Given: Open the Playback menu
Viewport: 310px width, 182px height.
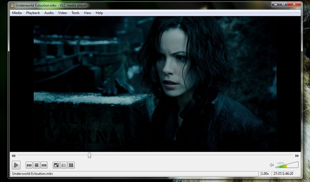Looking at the screenshot, I should [33, 13].
